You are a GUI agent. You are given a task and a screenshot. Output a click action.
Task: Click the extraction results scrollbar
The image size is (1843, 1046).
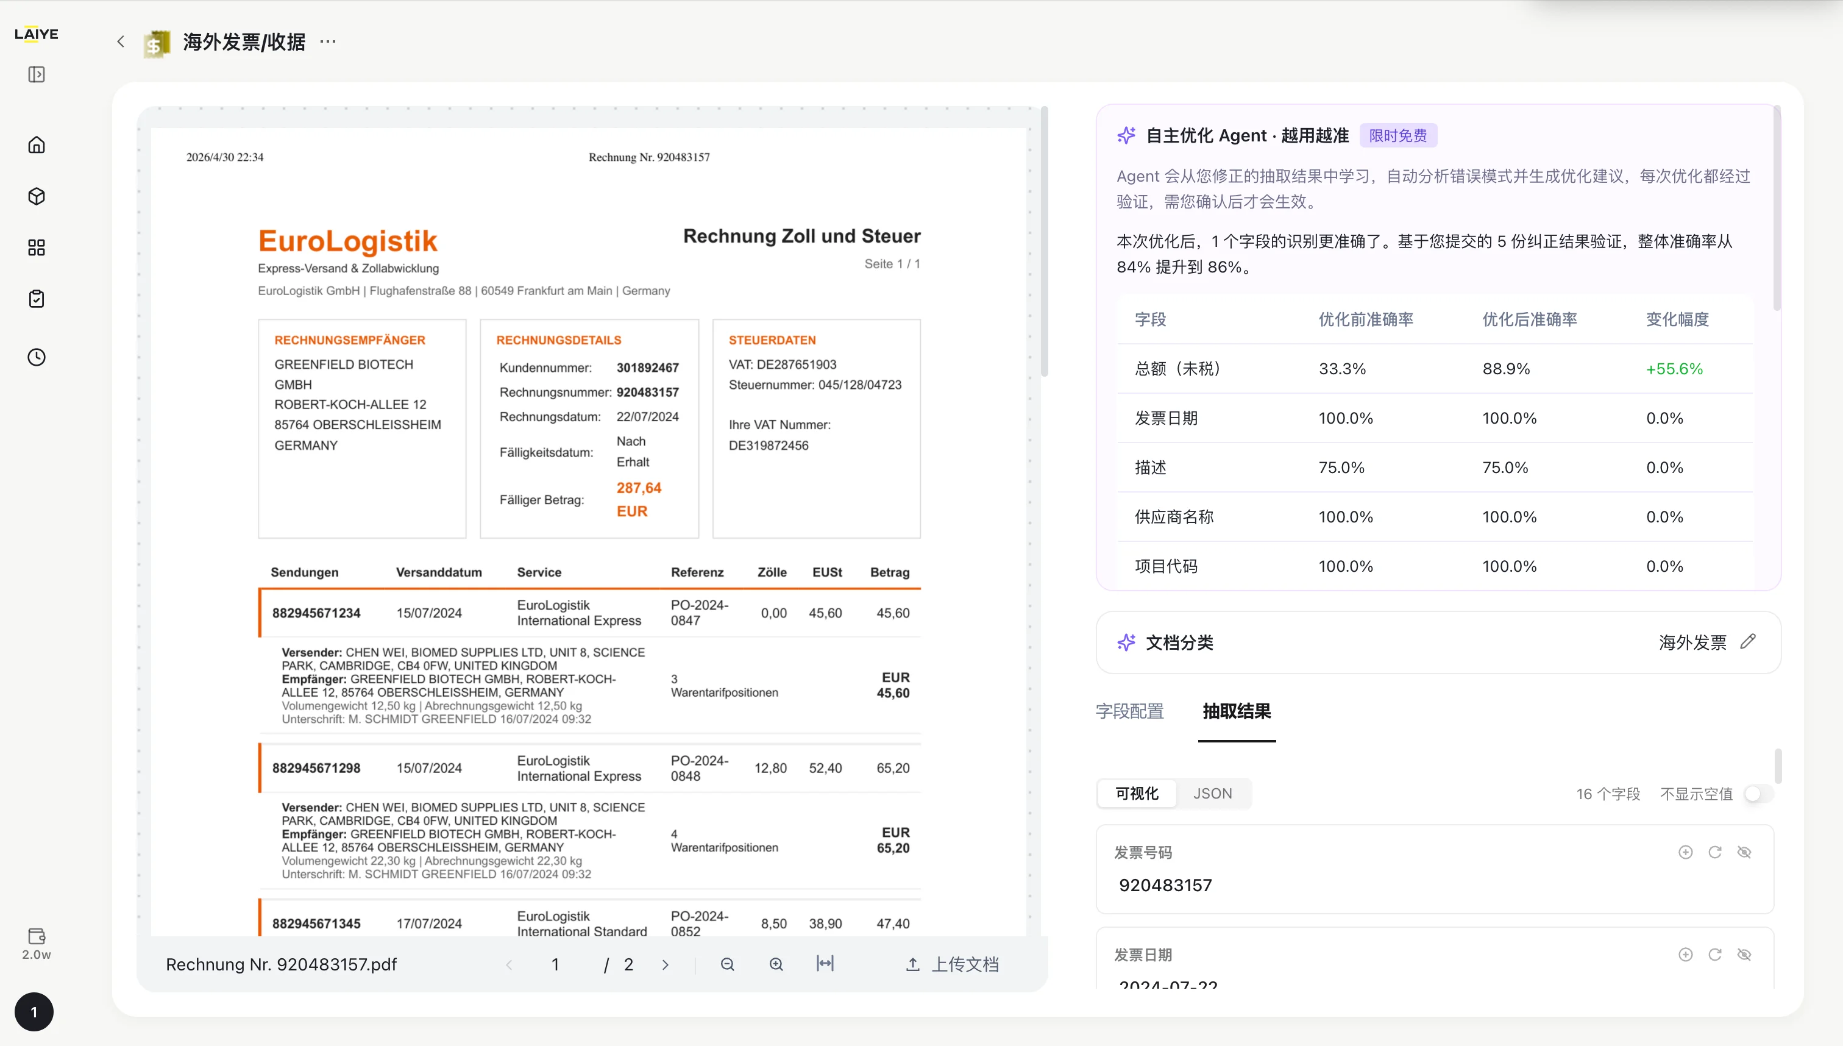(x=1778, y=766)
